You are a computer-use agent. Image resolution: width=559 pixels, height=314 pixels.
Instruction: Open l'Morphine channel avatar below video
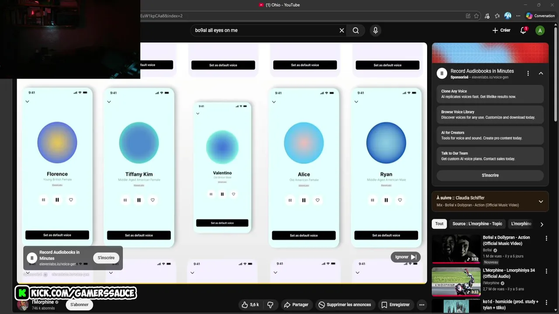point(23,304)
